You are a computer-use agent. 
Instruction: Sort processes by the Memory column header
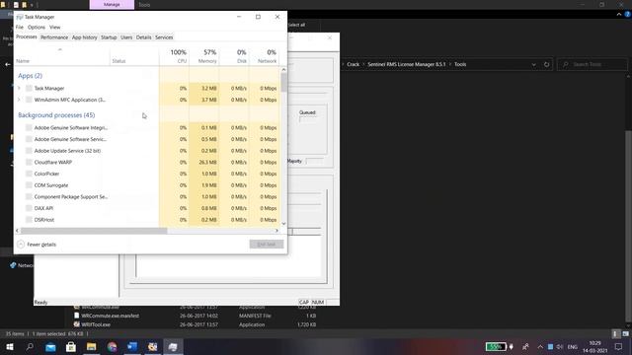point(204,56)
